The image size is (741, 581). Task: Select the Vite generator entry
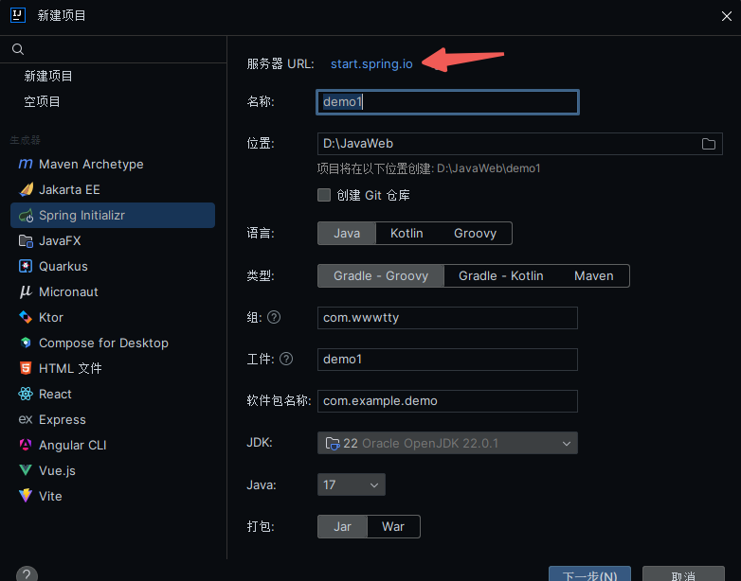click(x=113, y=496)
